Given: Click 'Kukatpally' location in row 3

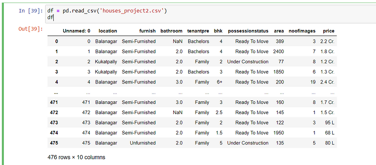Looking at the screenshot, I should (x=106, y=72).
